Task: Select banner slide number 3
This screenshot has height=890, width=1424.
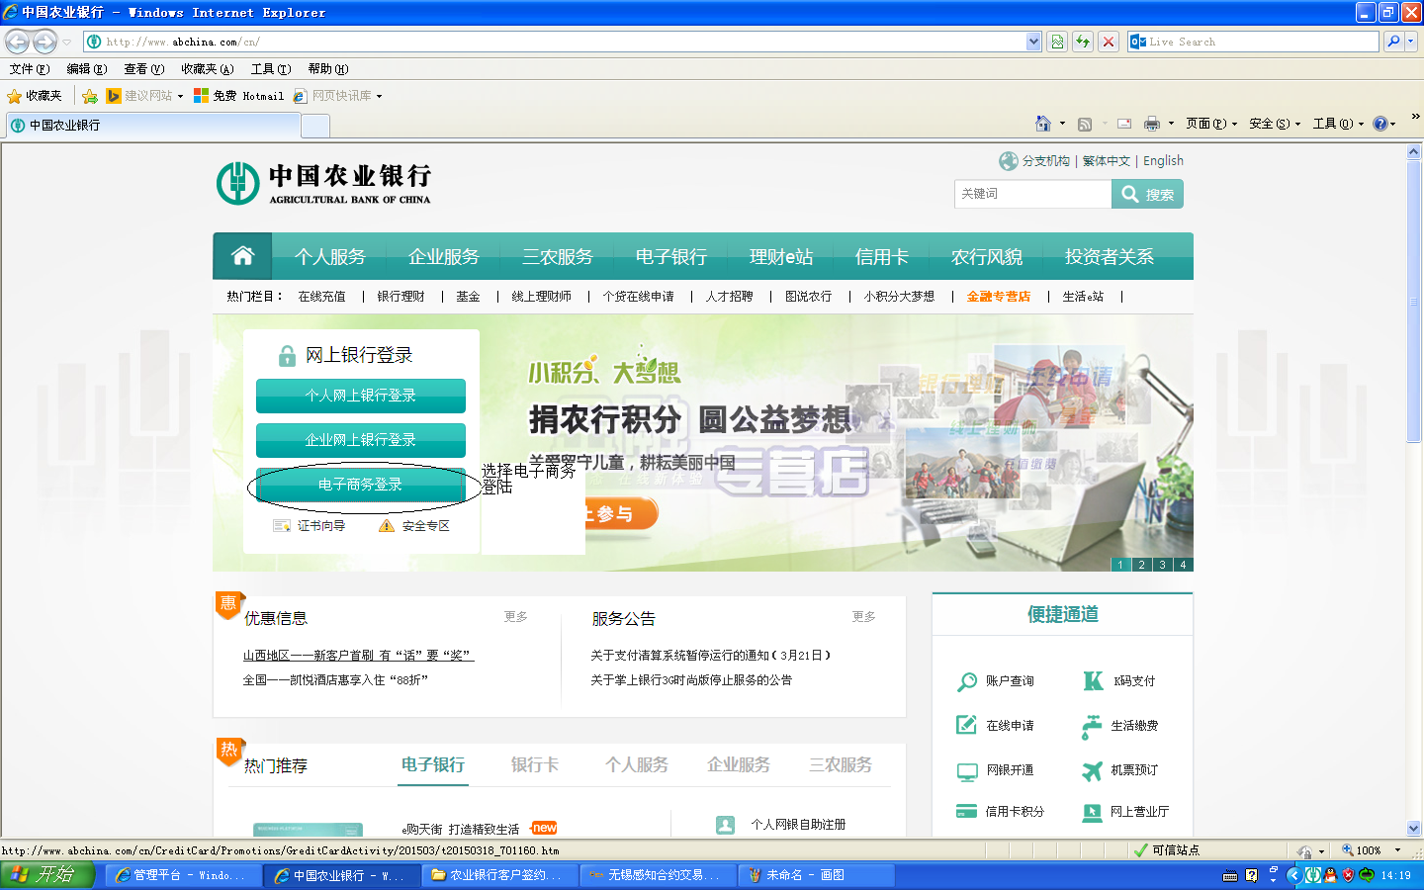Action: [x=1162, y=565]
